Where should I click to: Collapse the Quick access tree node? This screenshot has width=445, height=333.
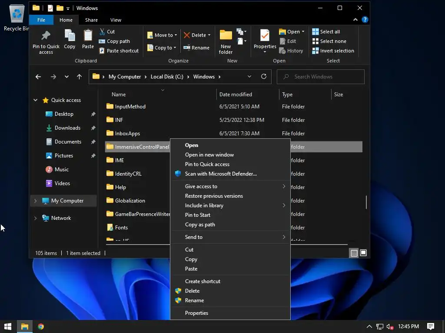coord(36,100)
